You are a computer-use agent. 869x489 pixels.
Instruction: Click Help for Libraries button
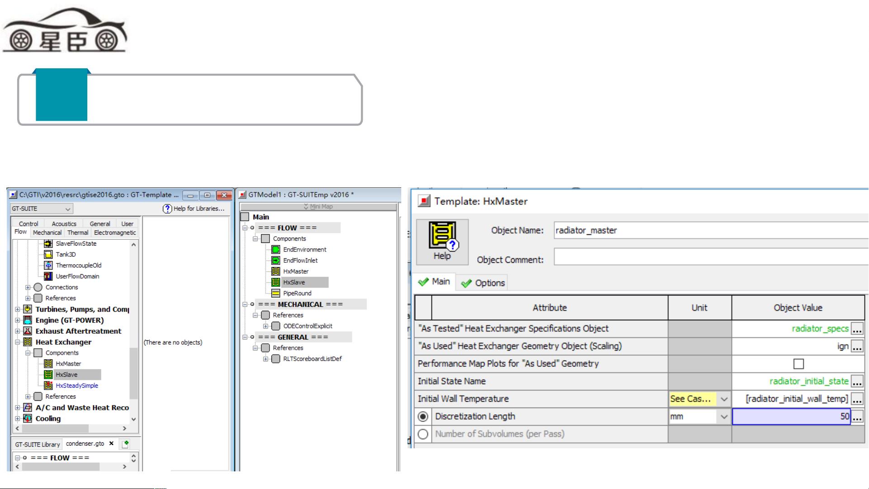tap(194, 209)
